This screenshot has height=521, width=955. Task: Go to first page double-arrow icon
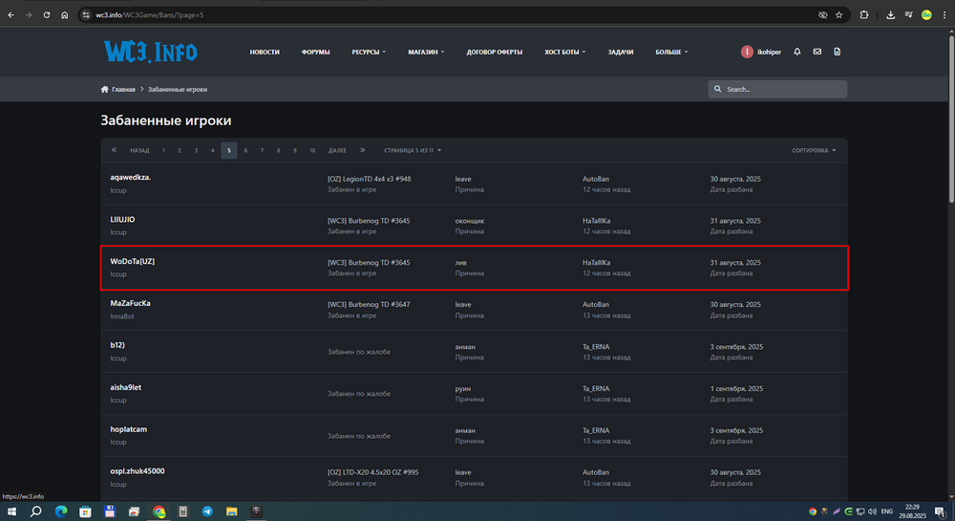114,150
